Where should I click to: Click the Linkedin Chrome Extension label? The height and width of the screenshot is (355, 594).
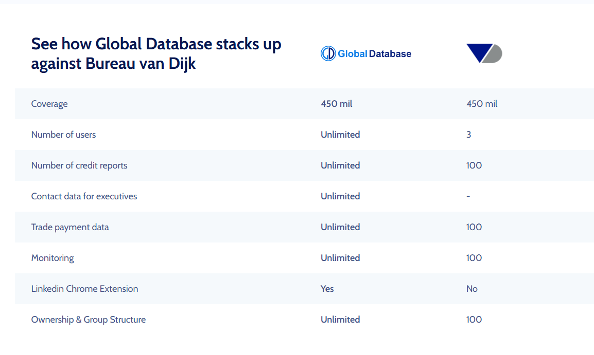click(84, 289)
